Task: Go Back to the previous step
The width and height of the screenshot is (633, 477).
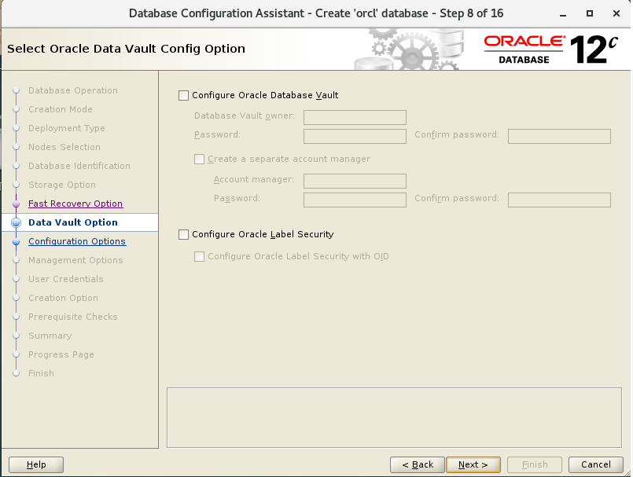Action: coord(418,464)
